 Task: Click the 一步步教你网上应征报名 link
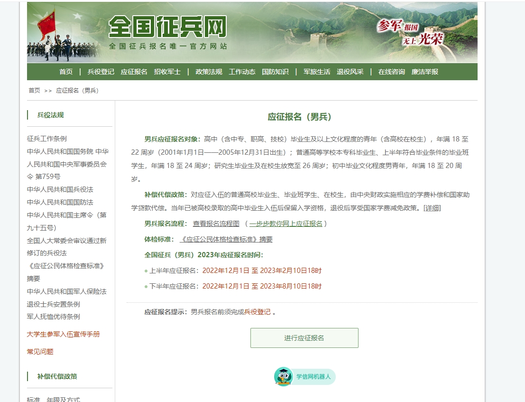286,224
